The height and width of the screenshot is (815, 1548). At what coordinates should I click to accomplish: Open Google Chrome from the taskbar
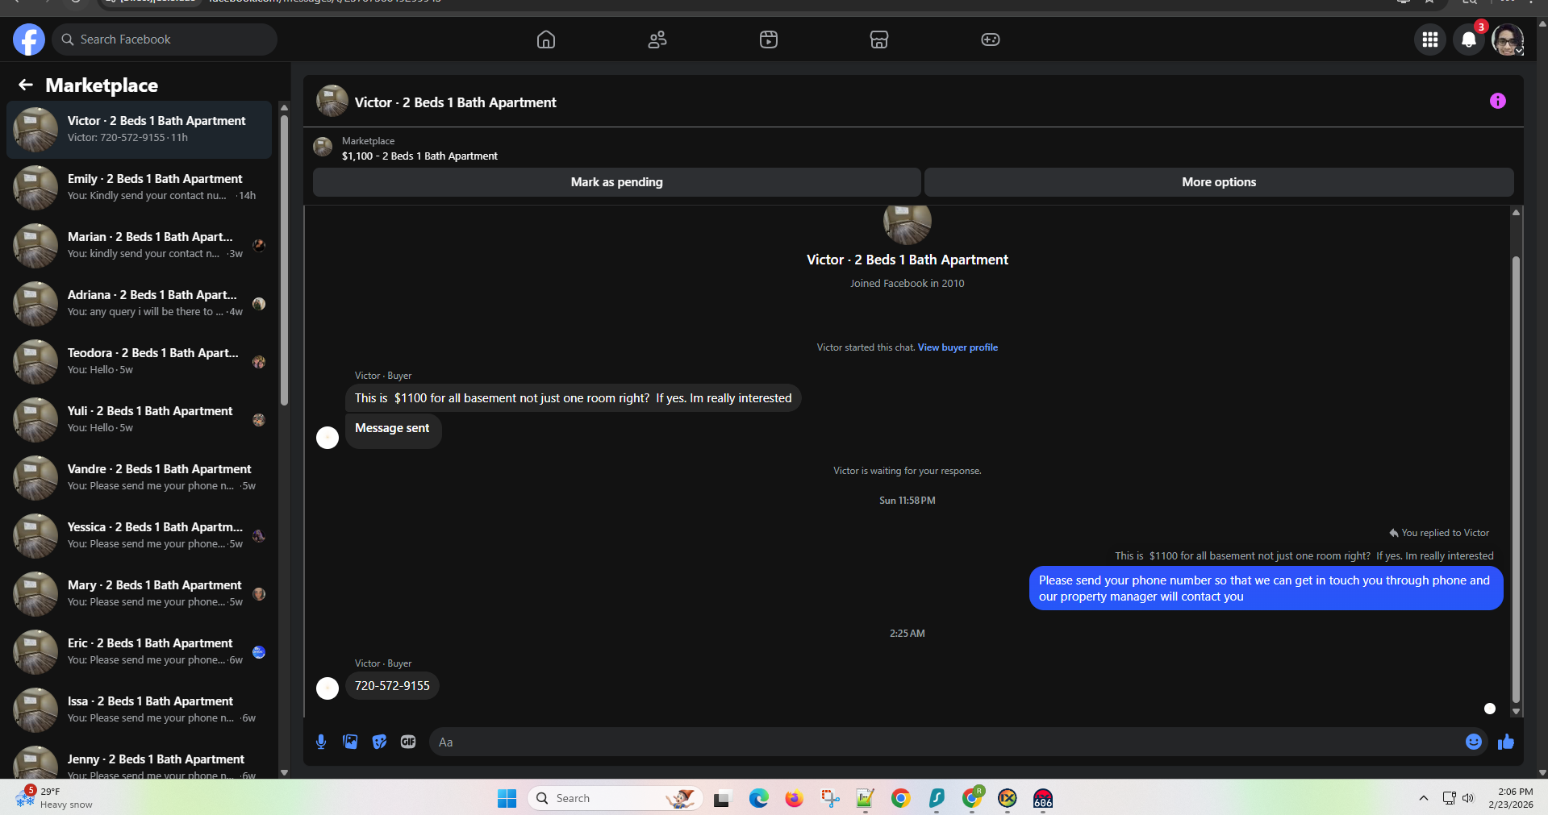click(901, 798)
